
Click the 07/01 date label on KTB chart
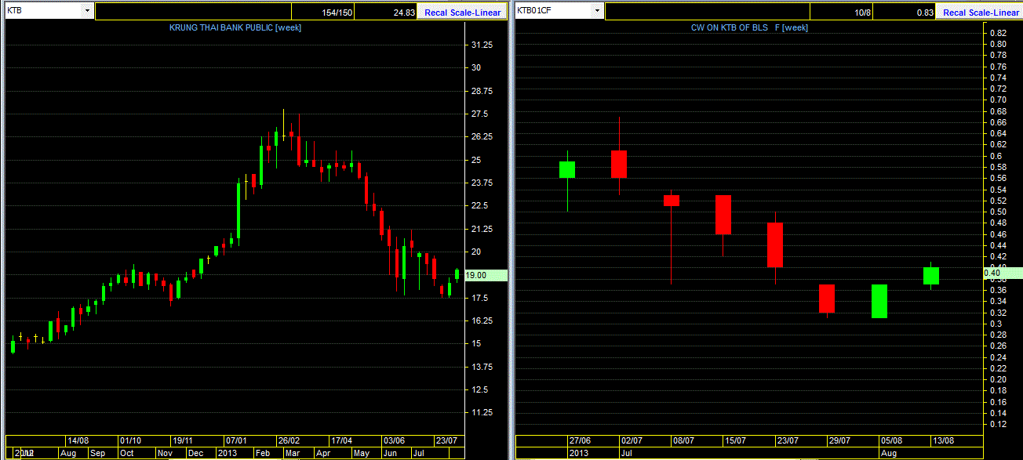click(x=236, y=440)
